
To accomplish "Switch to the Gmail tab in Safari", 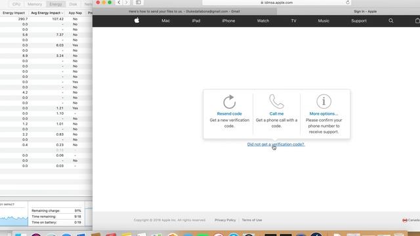I will 184,12.
